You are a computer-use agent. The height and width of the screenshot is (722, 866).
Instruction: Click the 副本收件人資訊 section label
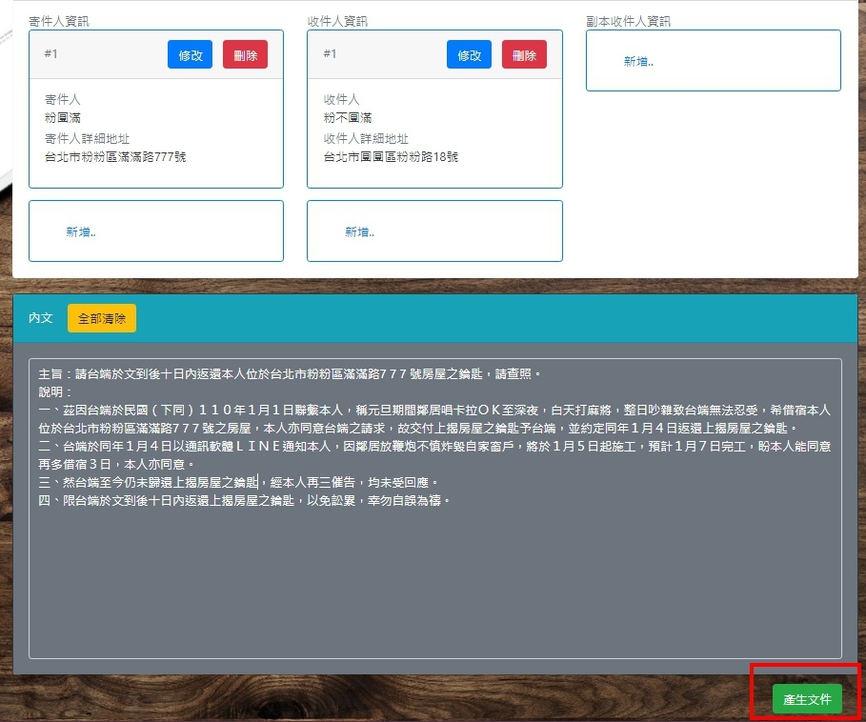pyautogui.click(x=628, y=21)
